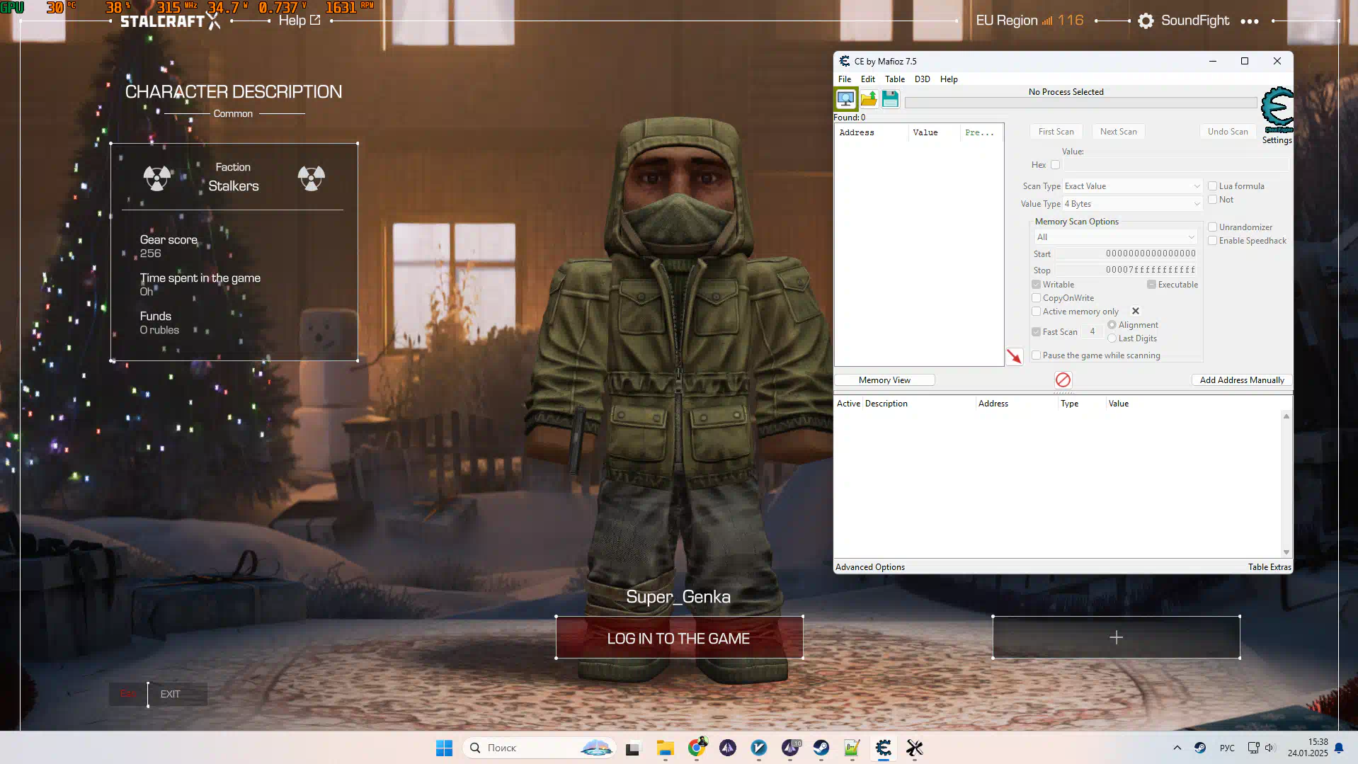The height and width of the screenshot is (764, 1358).
Task: Open the Edit menu
Action: (868, 79)
